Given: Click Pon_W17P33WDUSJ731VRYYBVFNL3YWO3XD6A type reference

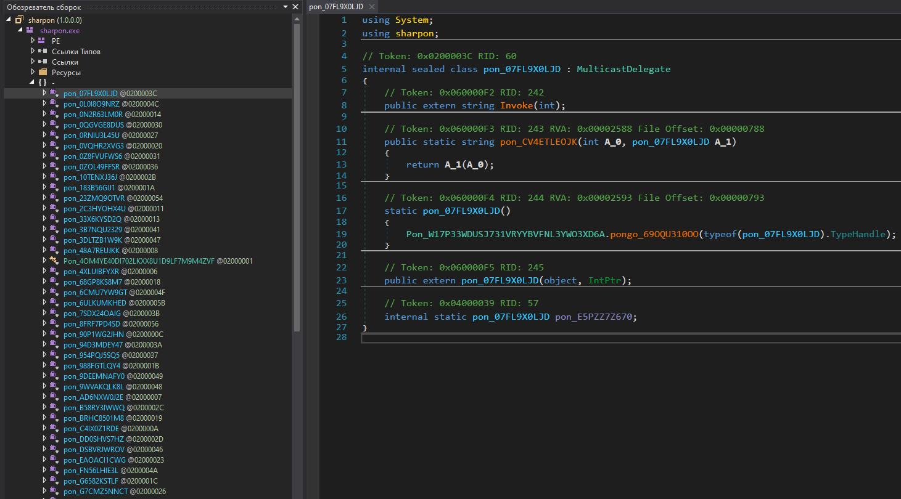Looking at the screenshot, I should (505, 234).
